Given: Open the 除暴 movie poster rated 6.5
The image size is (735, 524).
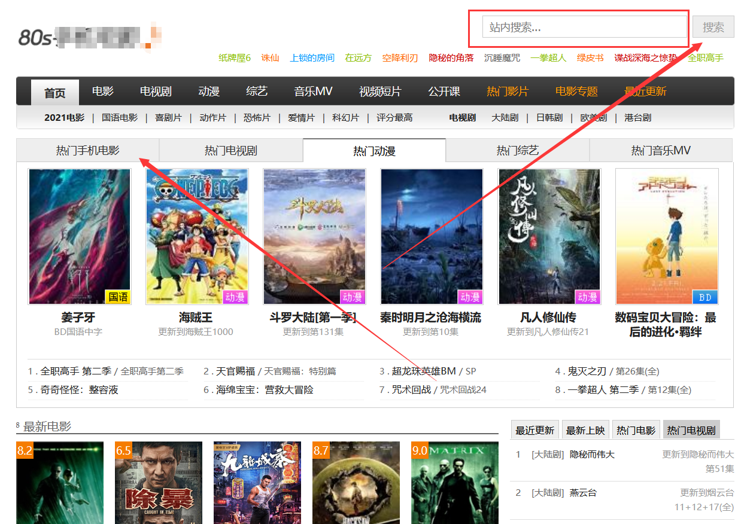Looking at the screenshot, I should [160, 483].
